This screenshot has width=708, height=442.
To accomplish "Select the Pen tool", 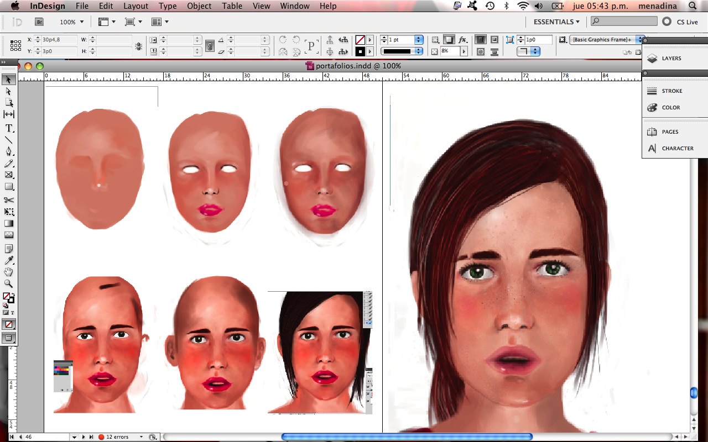I will [x=8, y=151].
